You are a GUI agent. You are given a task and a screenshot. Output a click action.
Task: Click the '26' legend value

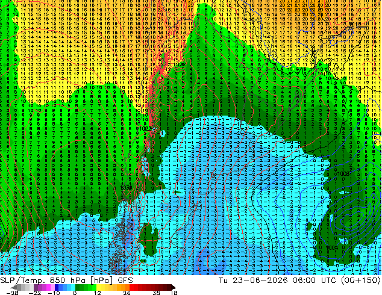127,293
